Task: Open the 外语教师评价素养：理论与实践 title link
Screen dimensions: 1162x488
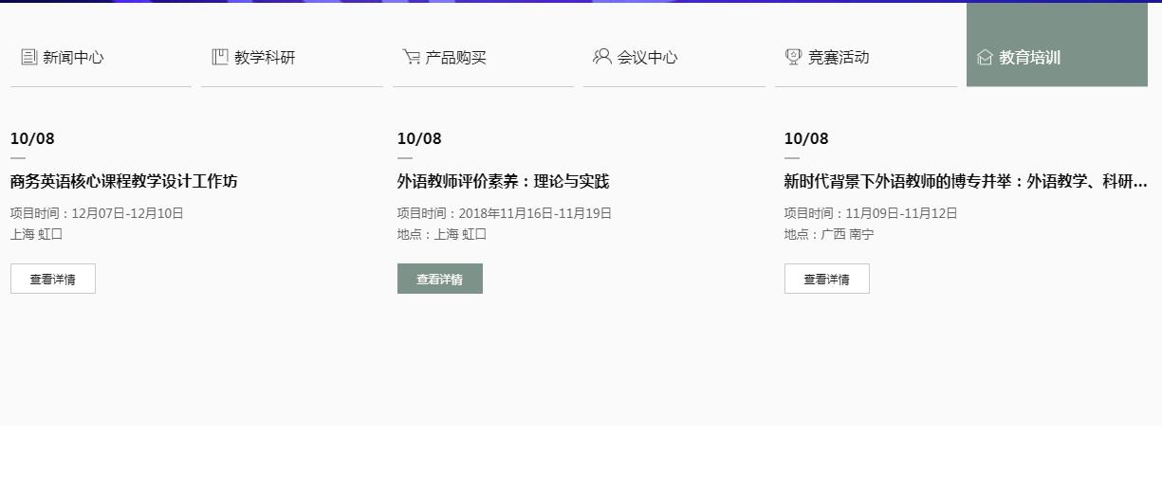Action: 504,181
